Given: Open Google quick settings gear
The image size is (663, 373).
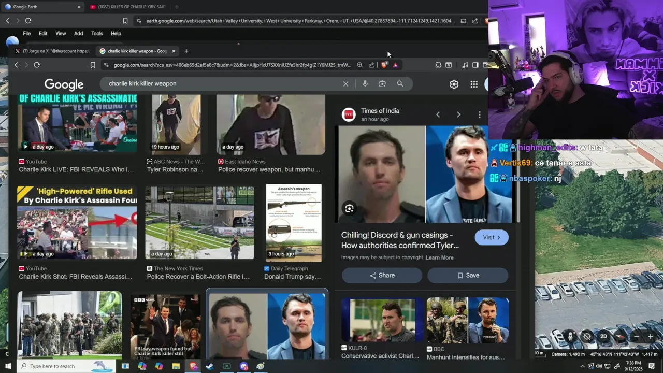Looking at the screenshot, I should 454,84.
